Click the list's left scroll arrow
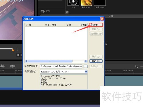The image size is (143, 107). point(26,61)
